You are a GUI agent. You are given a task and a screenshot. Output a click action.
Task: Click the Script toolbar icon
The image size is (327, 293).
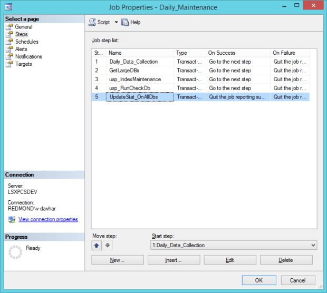click(x=92, y=22)
